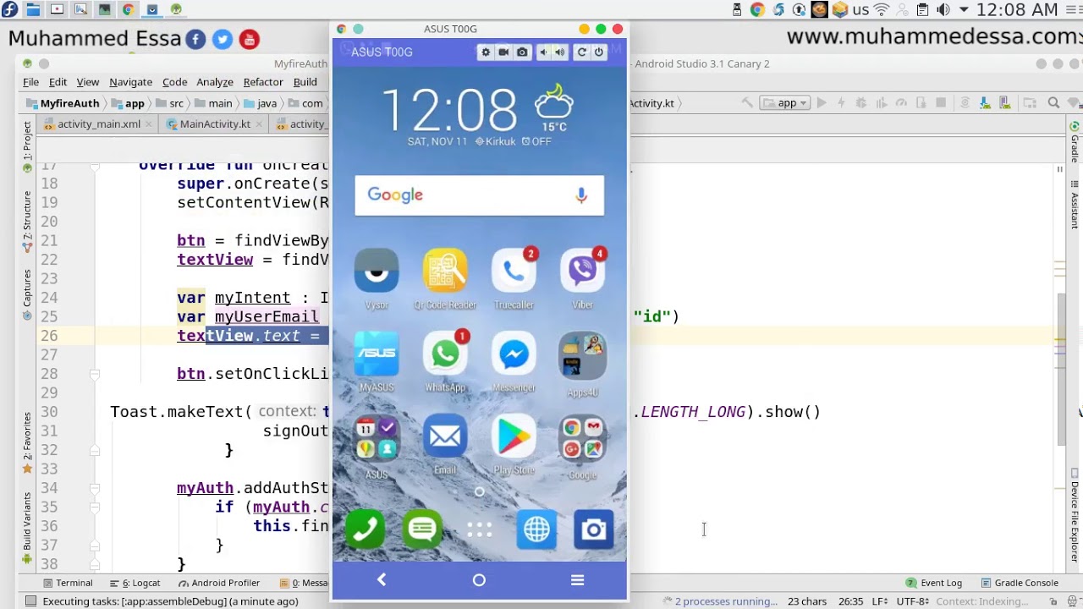The image size is (1083, 609).
Task: Open the Fedora applications menu
Action: click(x=9, y=9)
